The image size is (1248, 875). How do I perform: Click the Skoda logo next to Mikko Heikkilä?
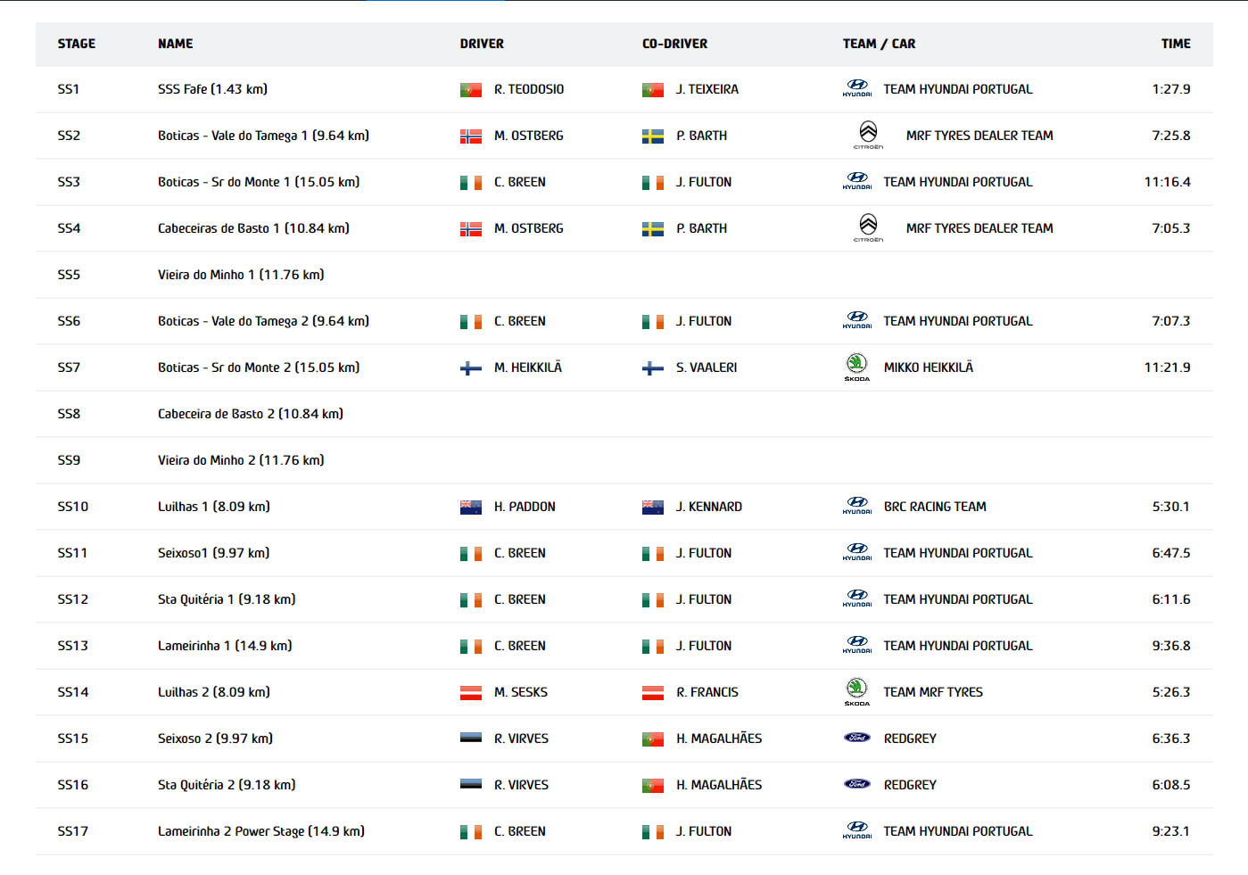(x=857, y=367)
